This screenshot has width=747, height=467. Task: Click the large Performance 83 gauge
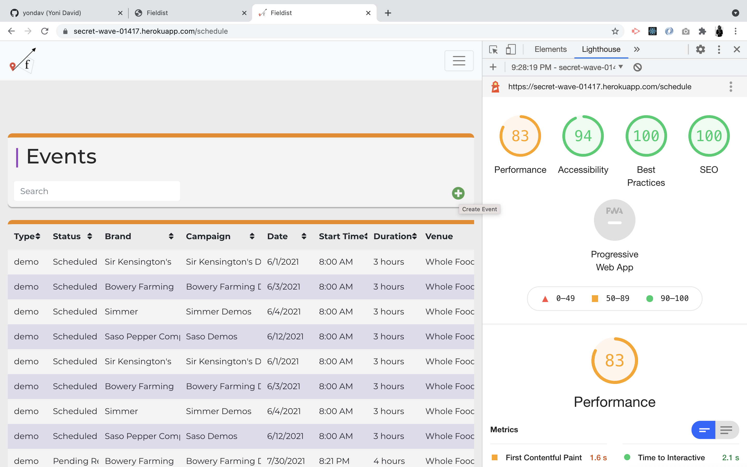coord(614,360)
